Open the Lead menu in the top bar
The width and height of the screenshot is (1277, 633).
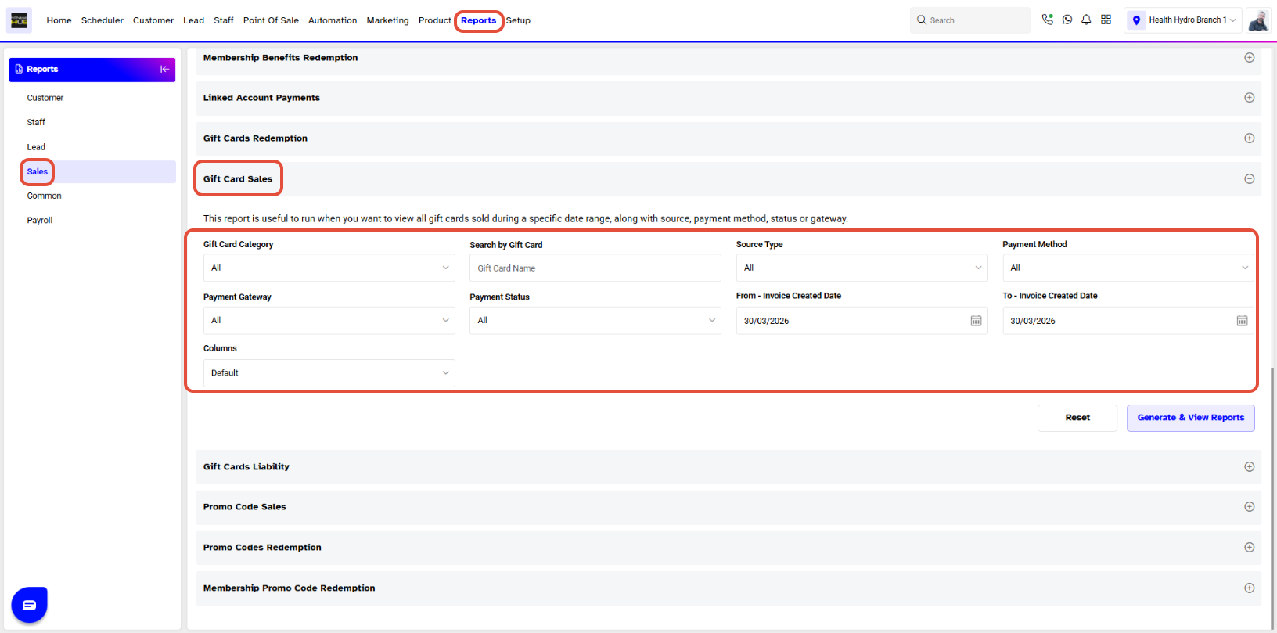[x=193, y=20]
